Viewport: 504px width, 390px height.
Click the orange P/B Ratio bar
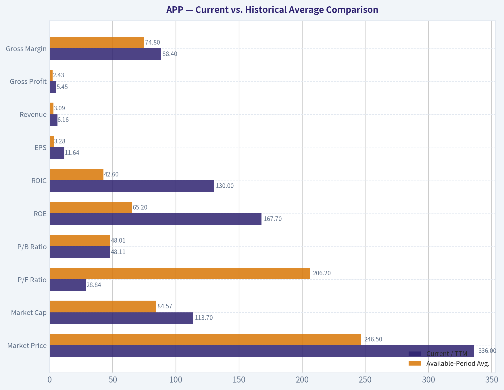[x=80, y=241]
